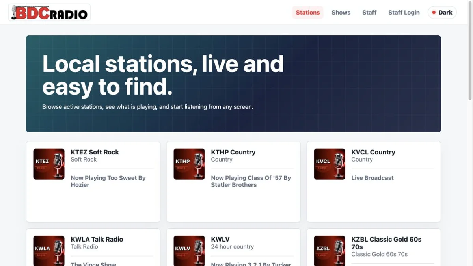Open the KTEZ Soft Rock station title
The height and width of the screenshot is (266, 473).
(x=95, y=152)
